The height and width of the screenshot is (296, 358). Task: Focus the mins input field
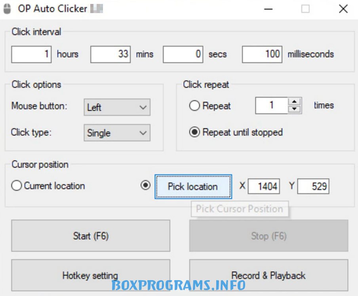click(x=110, y=54)
